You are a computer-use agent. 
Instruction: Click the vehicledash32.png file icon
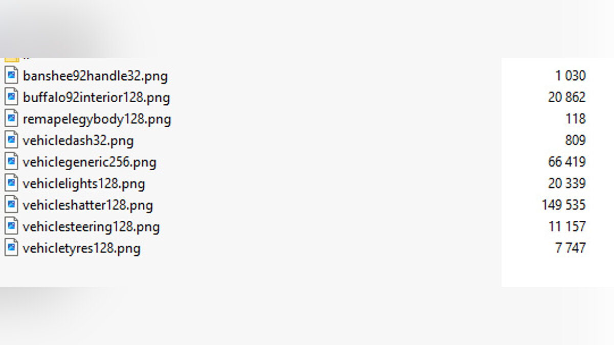(x=11, y=140)
